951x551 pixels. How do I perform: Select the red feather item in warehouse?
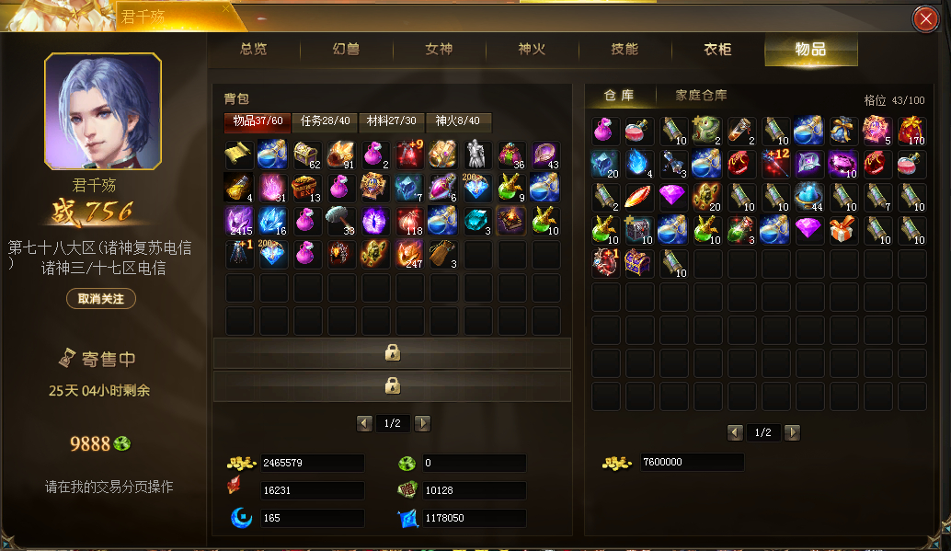pyautogui.click(x=638, y=197)
